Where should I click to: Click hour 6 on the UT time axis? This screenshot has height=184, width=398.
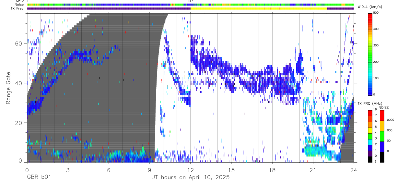tap(109, 170)
